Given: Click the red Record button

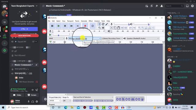Looking at the screenshot, I should click(85, 26).
